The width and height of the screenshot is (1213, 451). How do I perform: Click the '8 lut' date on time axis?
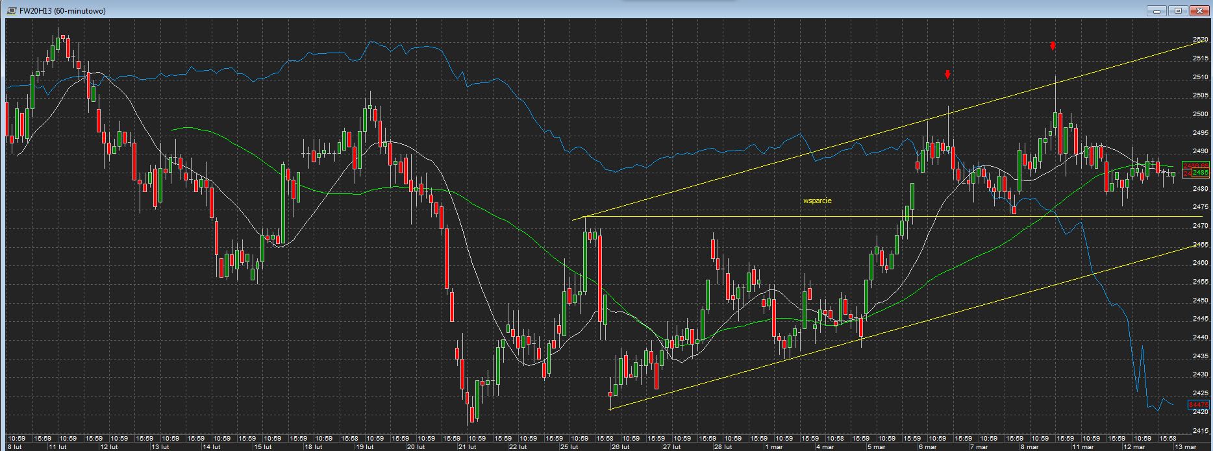click(13, 446)
